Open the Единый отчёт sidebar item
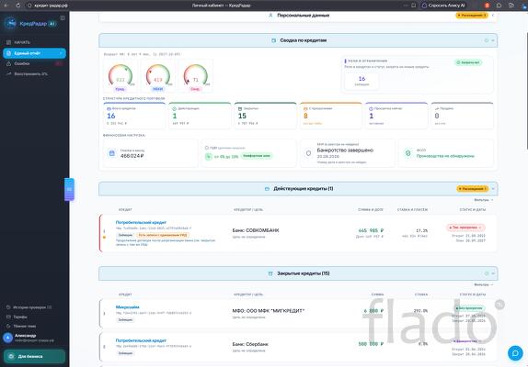This screenshot has width=528, height=367. click(x=34, y=53)
